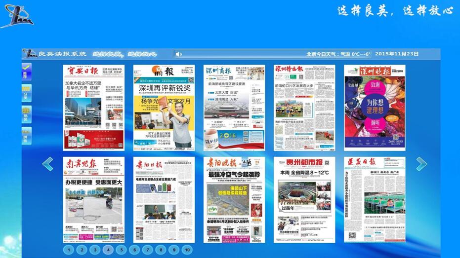Mute sound with the speaker icon
The image size is (460, 258).
178,54
